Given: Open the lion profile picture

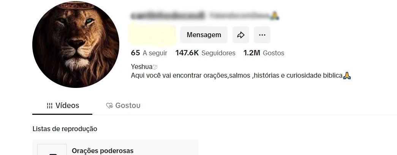Looking at the screenshot, I should tap(76, 44).
